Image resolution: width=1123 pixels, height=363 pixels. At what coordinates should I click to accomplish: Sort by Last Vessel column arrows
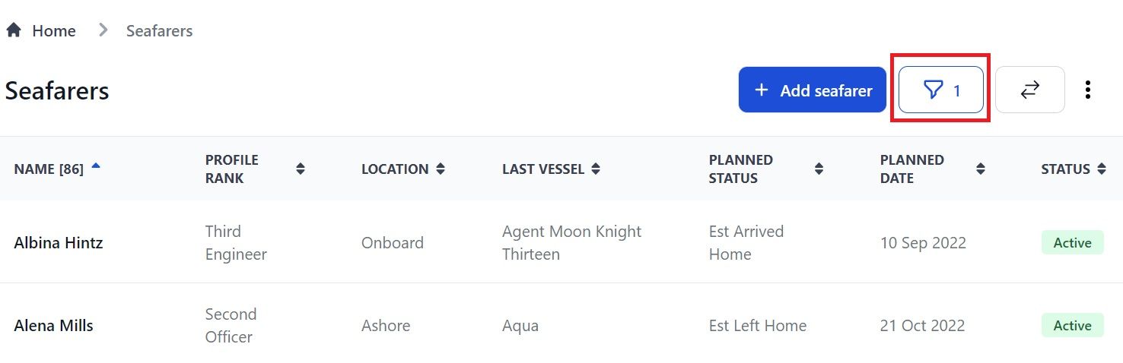(596, 169)
